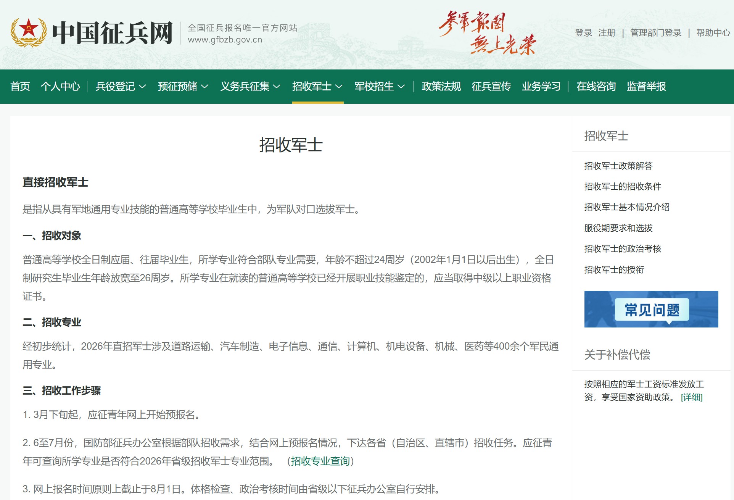Click the 参军报国 calligraphy slogan banner
734x500 pixels.
coord(488,33)
